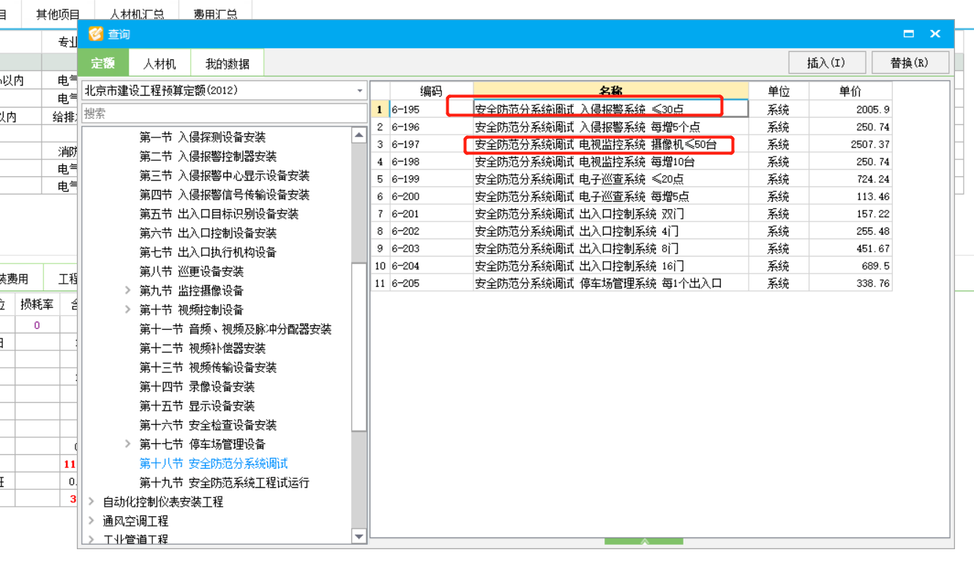Image resolution: width=974 pixels, height=566 pixels.
Task: Close the 查询 dialog
Action: coord(935,34)
